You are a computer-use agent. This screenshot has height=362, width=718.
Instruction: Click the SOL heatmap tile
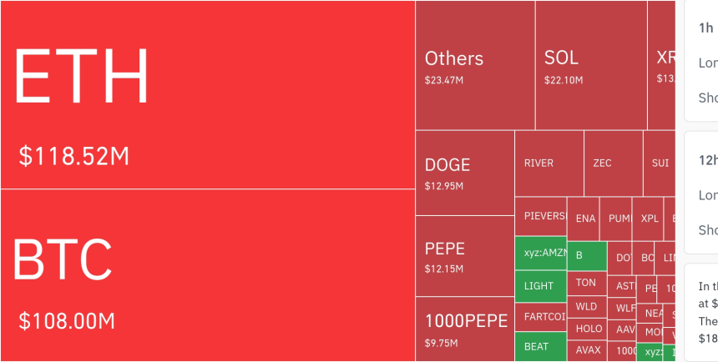[x=590, y=67]
